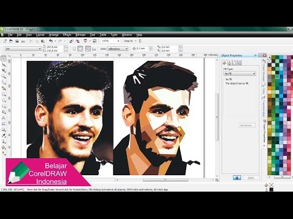Toggle the lock button in Object Properties
The width and height of the screenshot is (293, 219).
click(237, 178)
